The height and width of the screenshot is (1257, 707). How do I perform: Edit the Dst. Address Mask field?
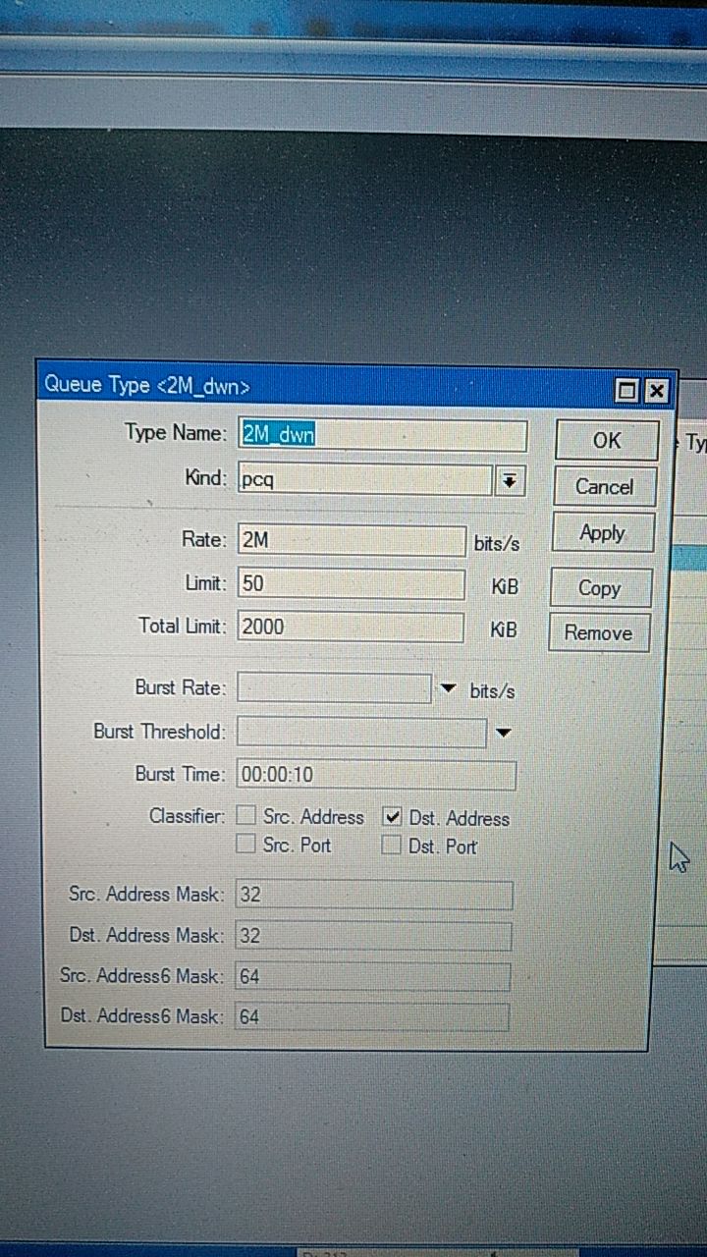(x=373, y=936)
